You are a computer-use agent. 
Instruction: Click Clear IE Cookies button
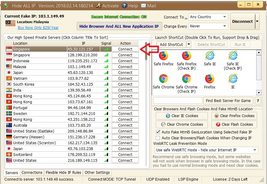tap(182, 116)
